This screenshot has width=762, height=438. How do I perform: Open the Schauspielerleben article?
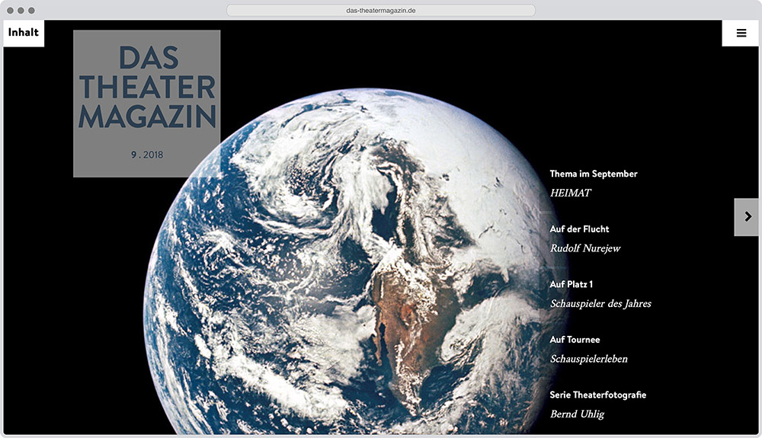[x=589, y=359]
